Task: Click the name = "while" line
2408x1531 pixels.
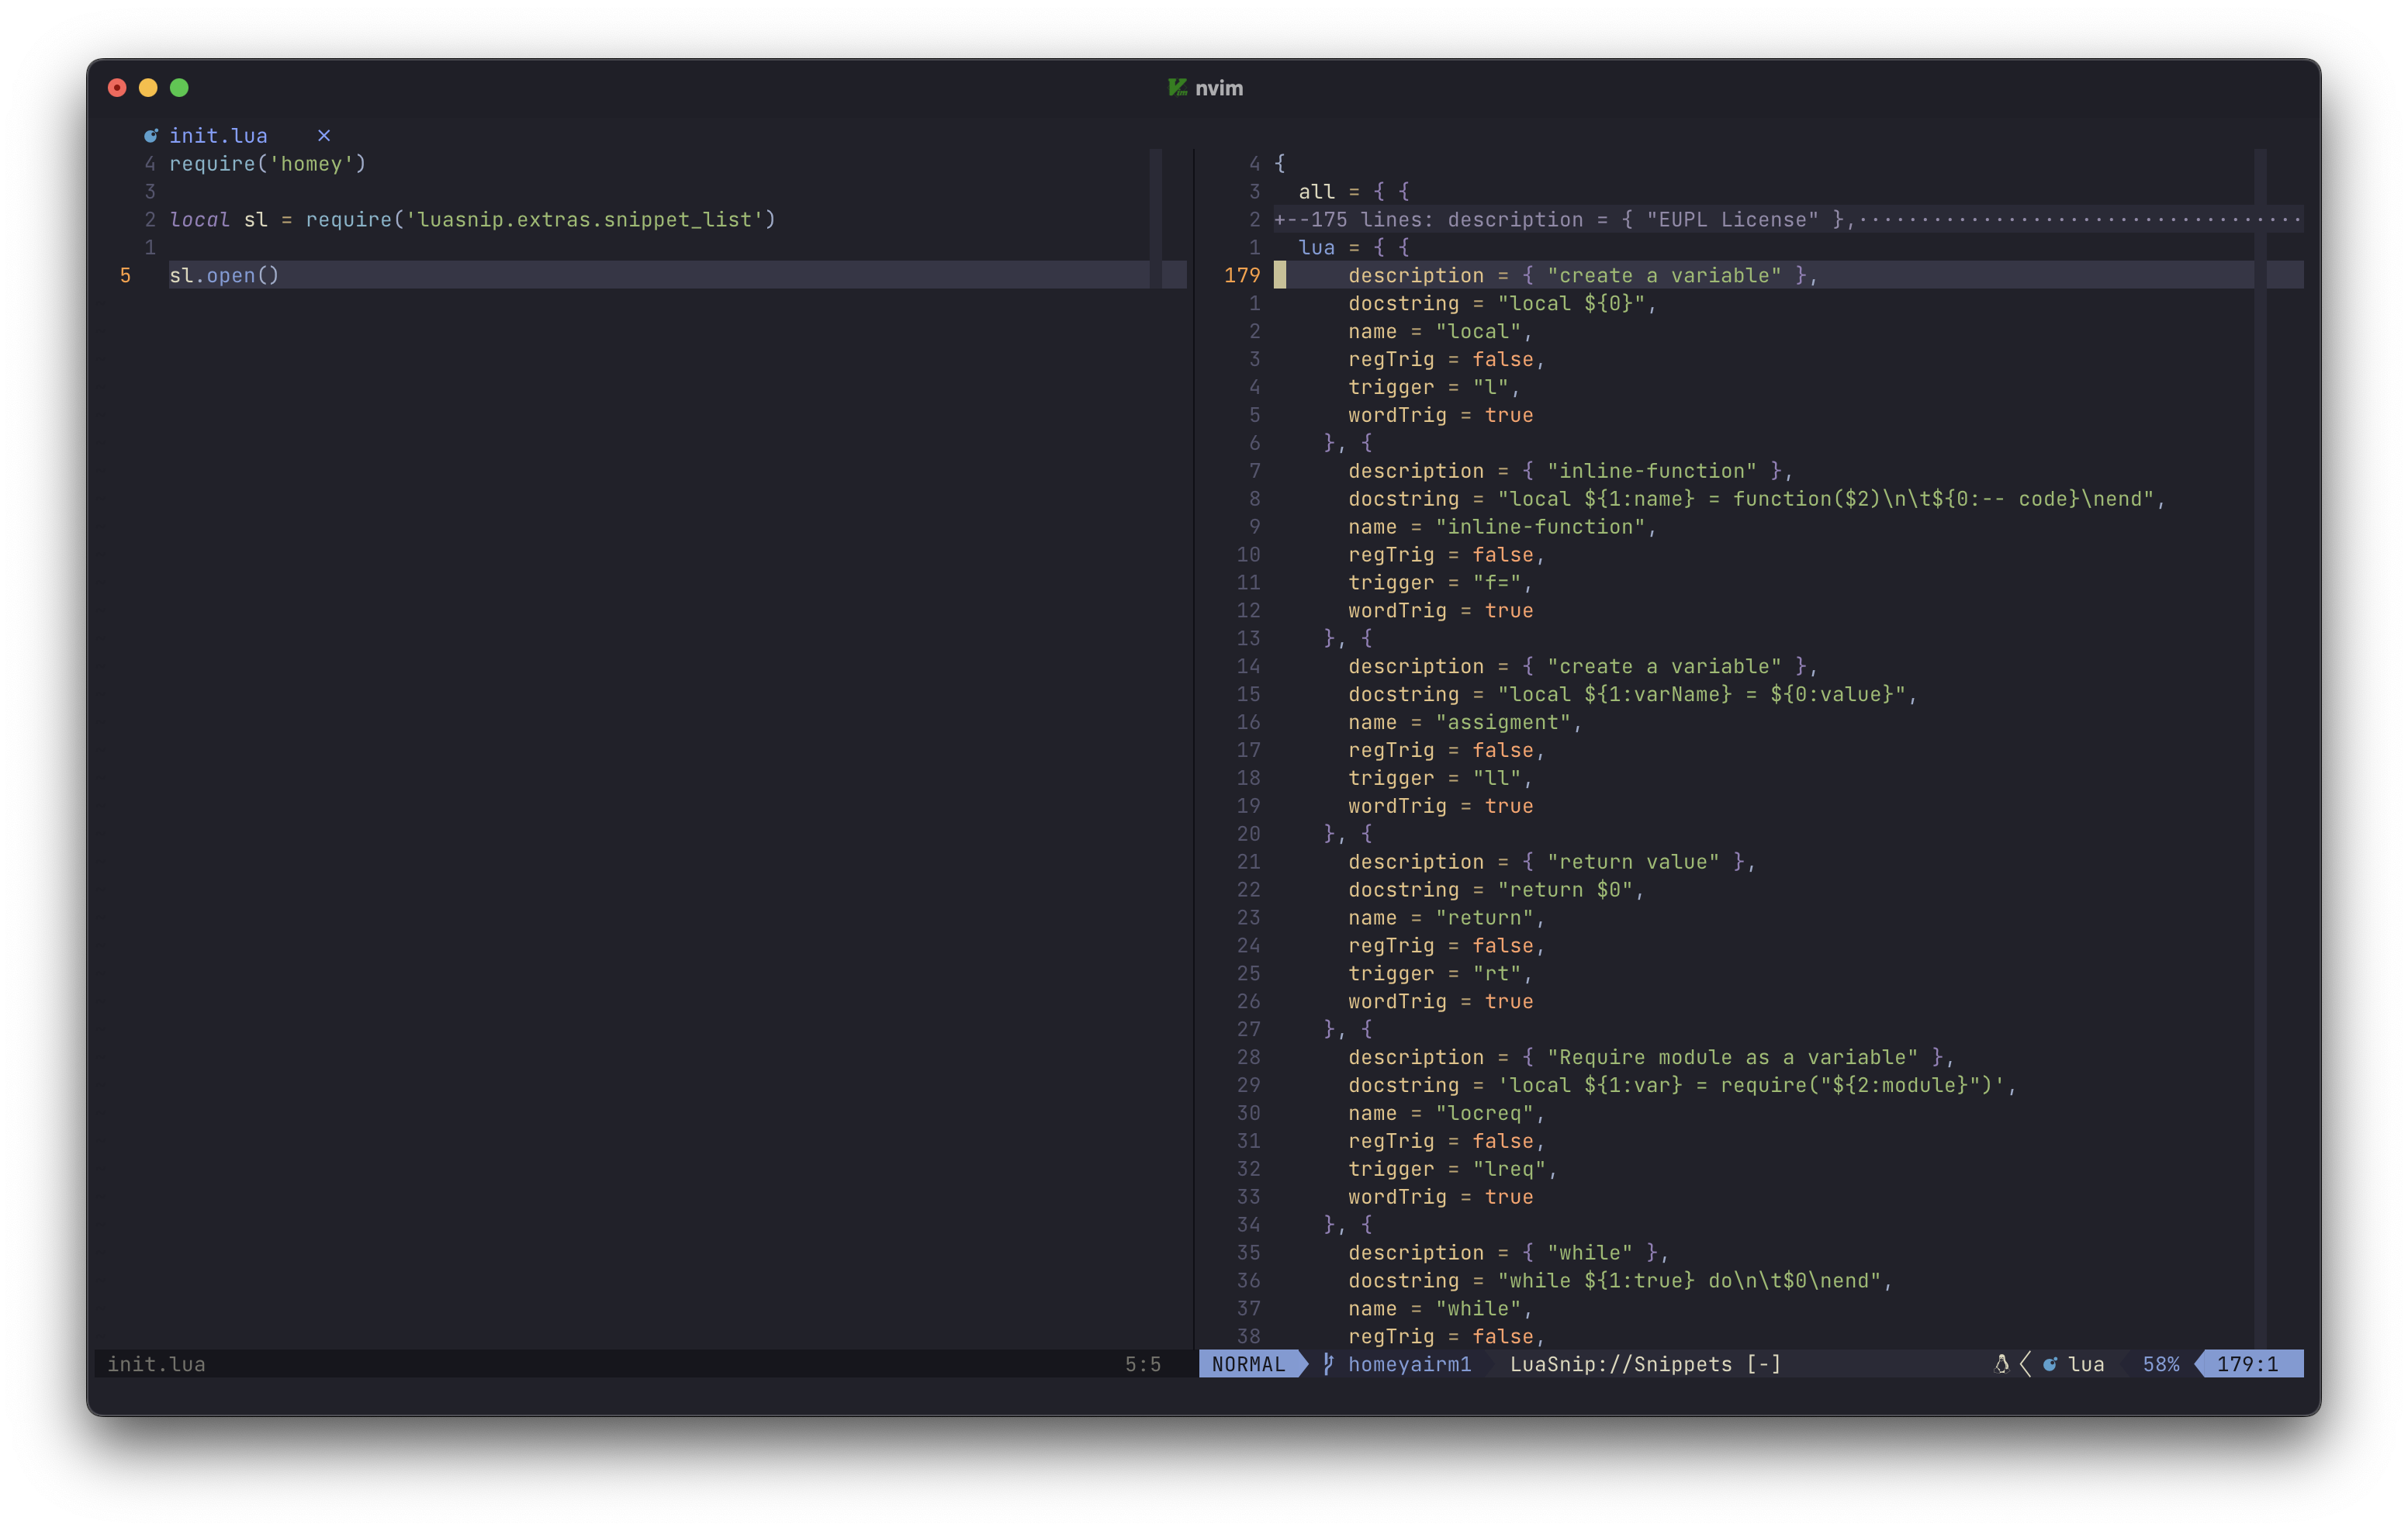Action: coord(1440,1309)
